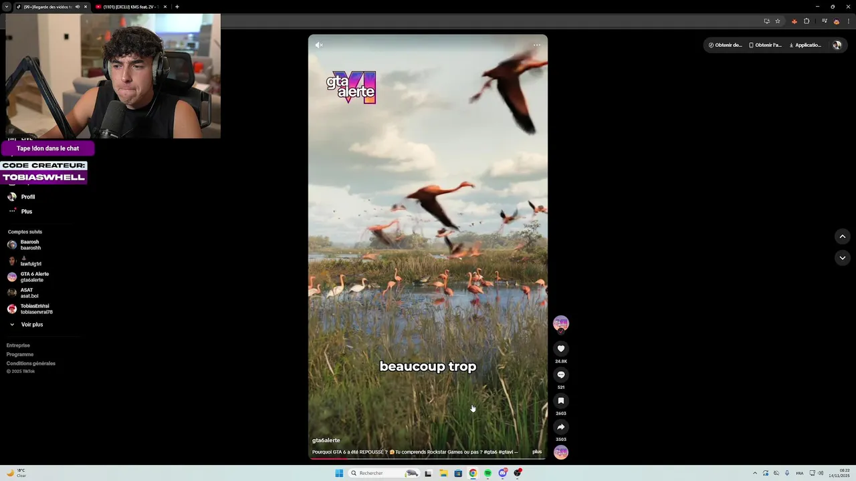The image size is (856, 481).
Task: Click the Entreprise footer link
Action: point(18,345)
